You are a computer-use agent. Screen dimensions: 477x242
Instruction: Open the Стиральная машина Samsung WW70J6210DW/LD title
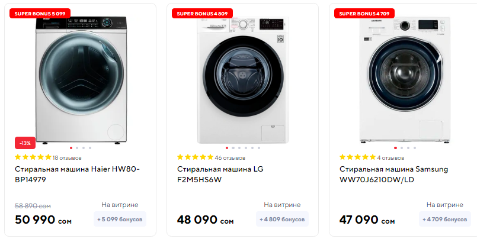(x=393, y=175)
